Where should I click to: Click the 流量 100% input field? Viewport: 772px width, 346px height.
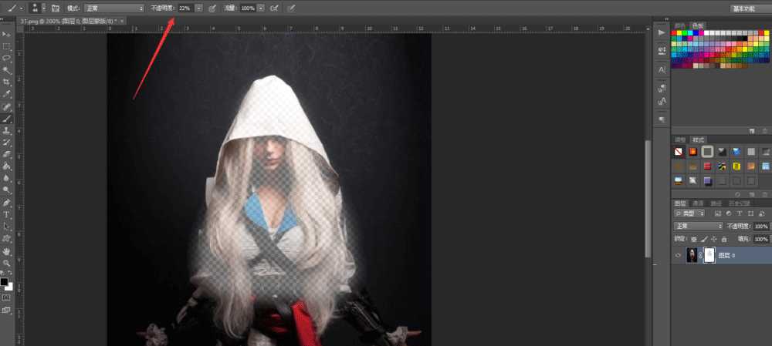point(247,8)
